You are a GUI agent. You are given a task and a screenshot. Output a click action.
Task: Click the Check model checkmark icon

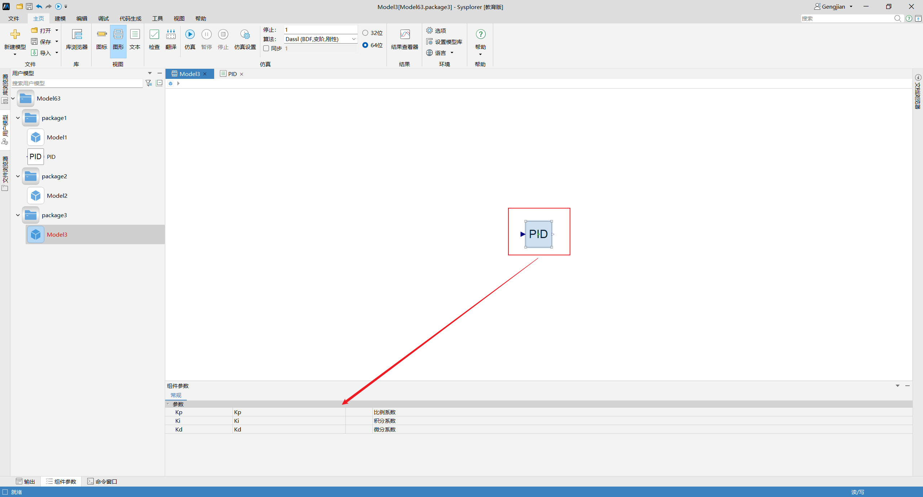(154, 35)
